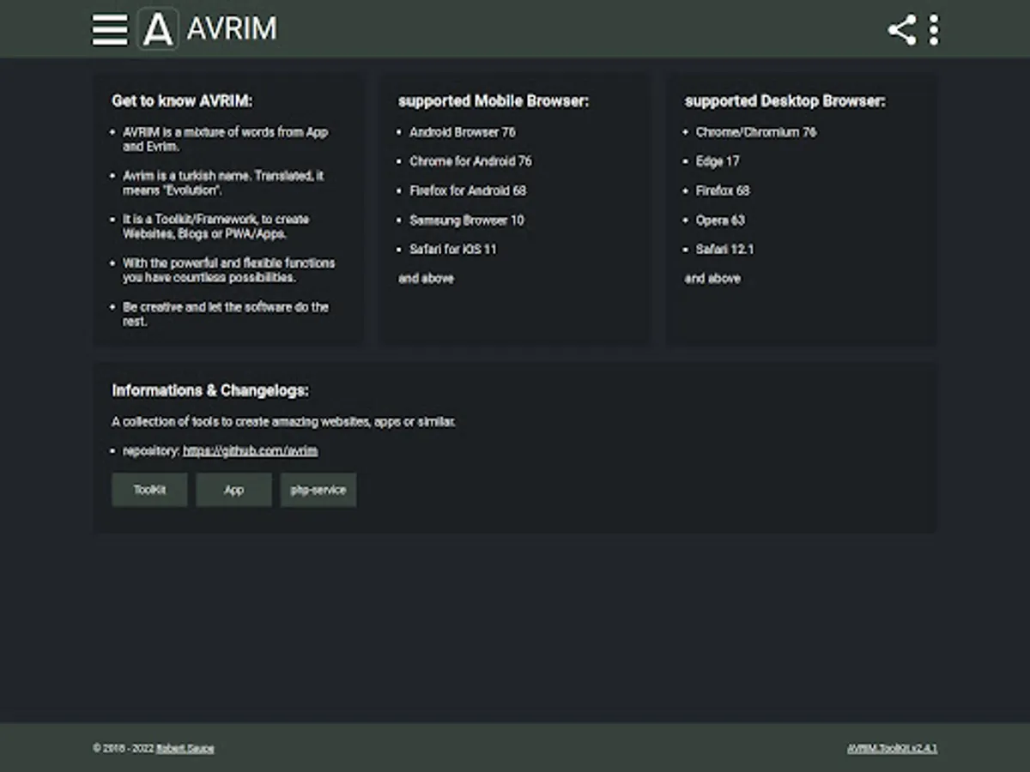1030x772 pixels.
Task: Click the 'powerful and flexible functions' bullet
Action: (229, 270)
